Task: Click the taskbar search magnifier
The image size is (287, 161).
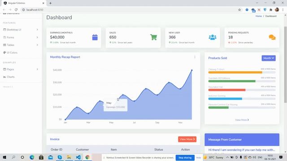Action: point(13,157)
